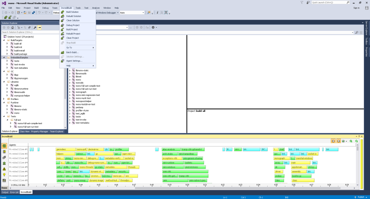Image resolution: width=370 pixels, height=199 pixels.
Task: Click the Home icon in Solution Explorer
Action: (x=13, y=28)
